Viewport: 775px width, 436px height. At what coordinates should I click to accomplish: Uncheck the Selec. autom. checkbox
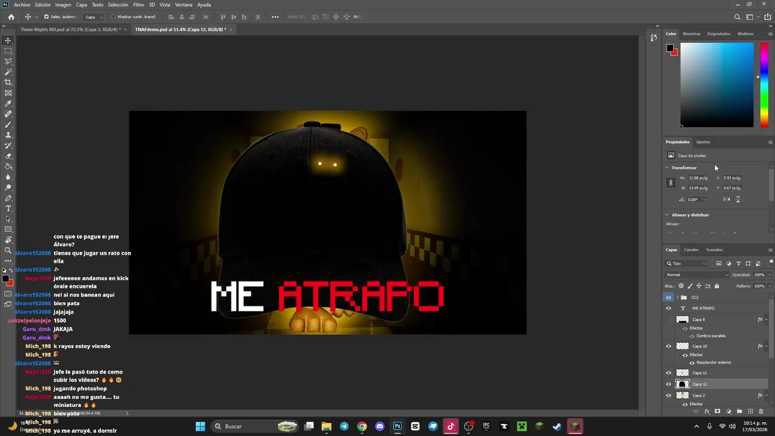coord(46,17)
